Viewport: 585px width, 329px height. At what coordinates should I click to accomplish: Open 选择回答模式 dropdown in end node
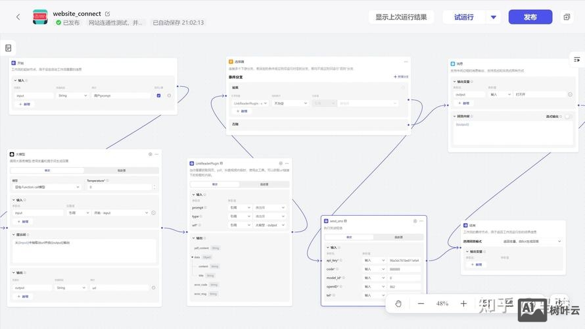(532, 241)
